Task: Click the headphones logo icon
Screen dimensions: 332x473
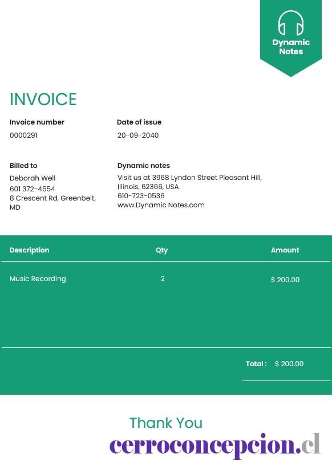Action: [x=291, y=23]
